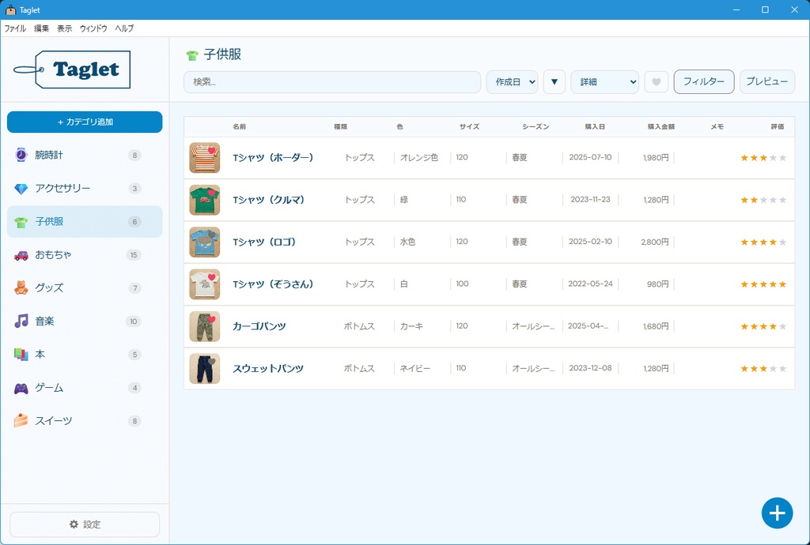Click item name Tシャツ（ロゴ）
Image resolution: width=810 pixels, height=545 pixels.
pos(264,242)
